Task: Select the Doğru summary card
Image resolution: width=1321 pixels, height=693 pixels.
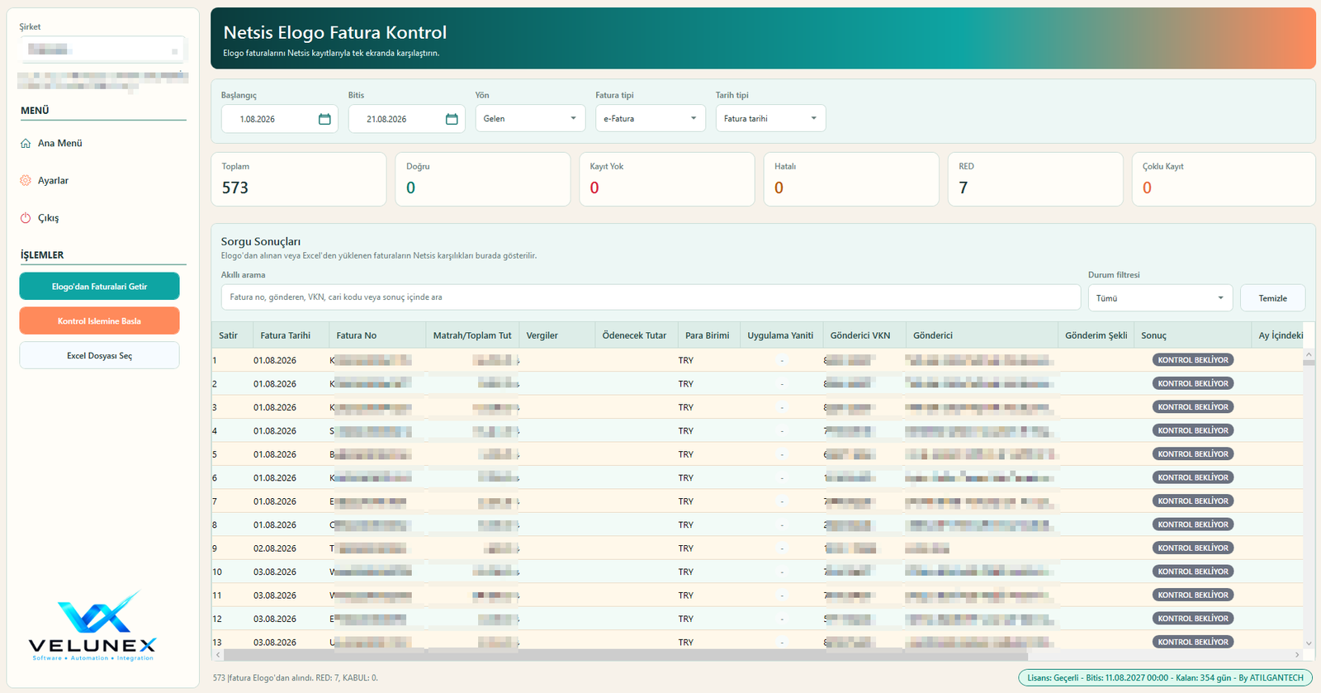Action: pos(483,179)
